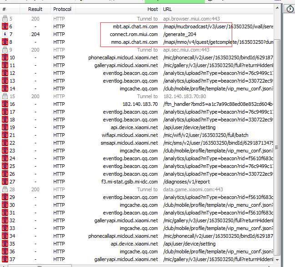The width and height of the screenshot is (295, 267).
Task: Select host f3.mi-stat.gslb.mi-idc.com in session 27
Action: pyautogui.click(x=129, y=182)
